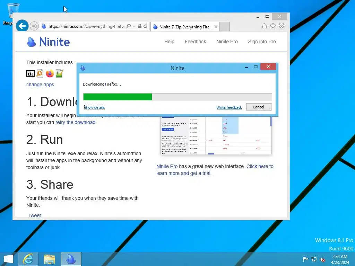This screenshot has width=355, height=266.
Task: Click here to learn more trial link
Action: (215, 170)
